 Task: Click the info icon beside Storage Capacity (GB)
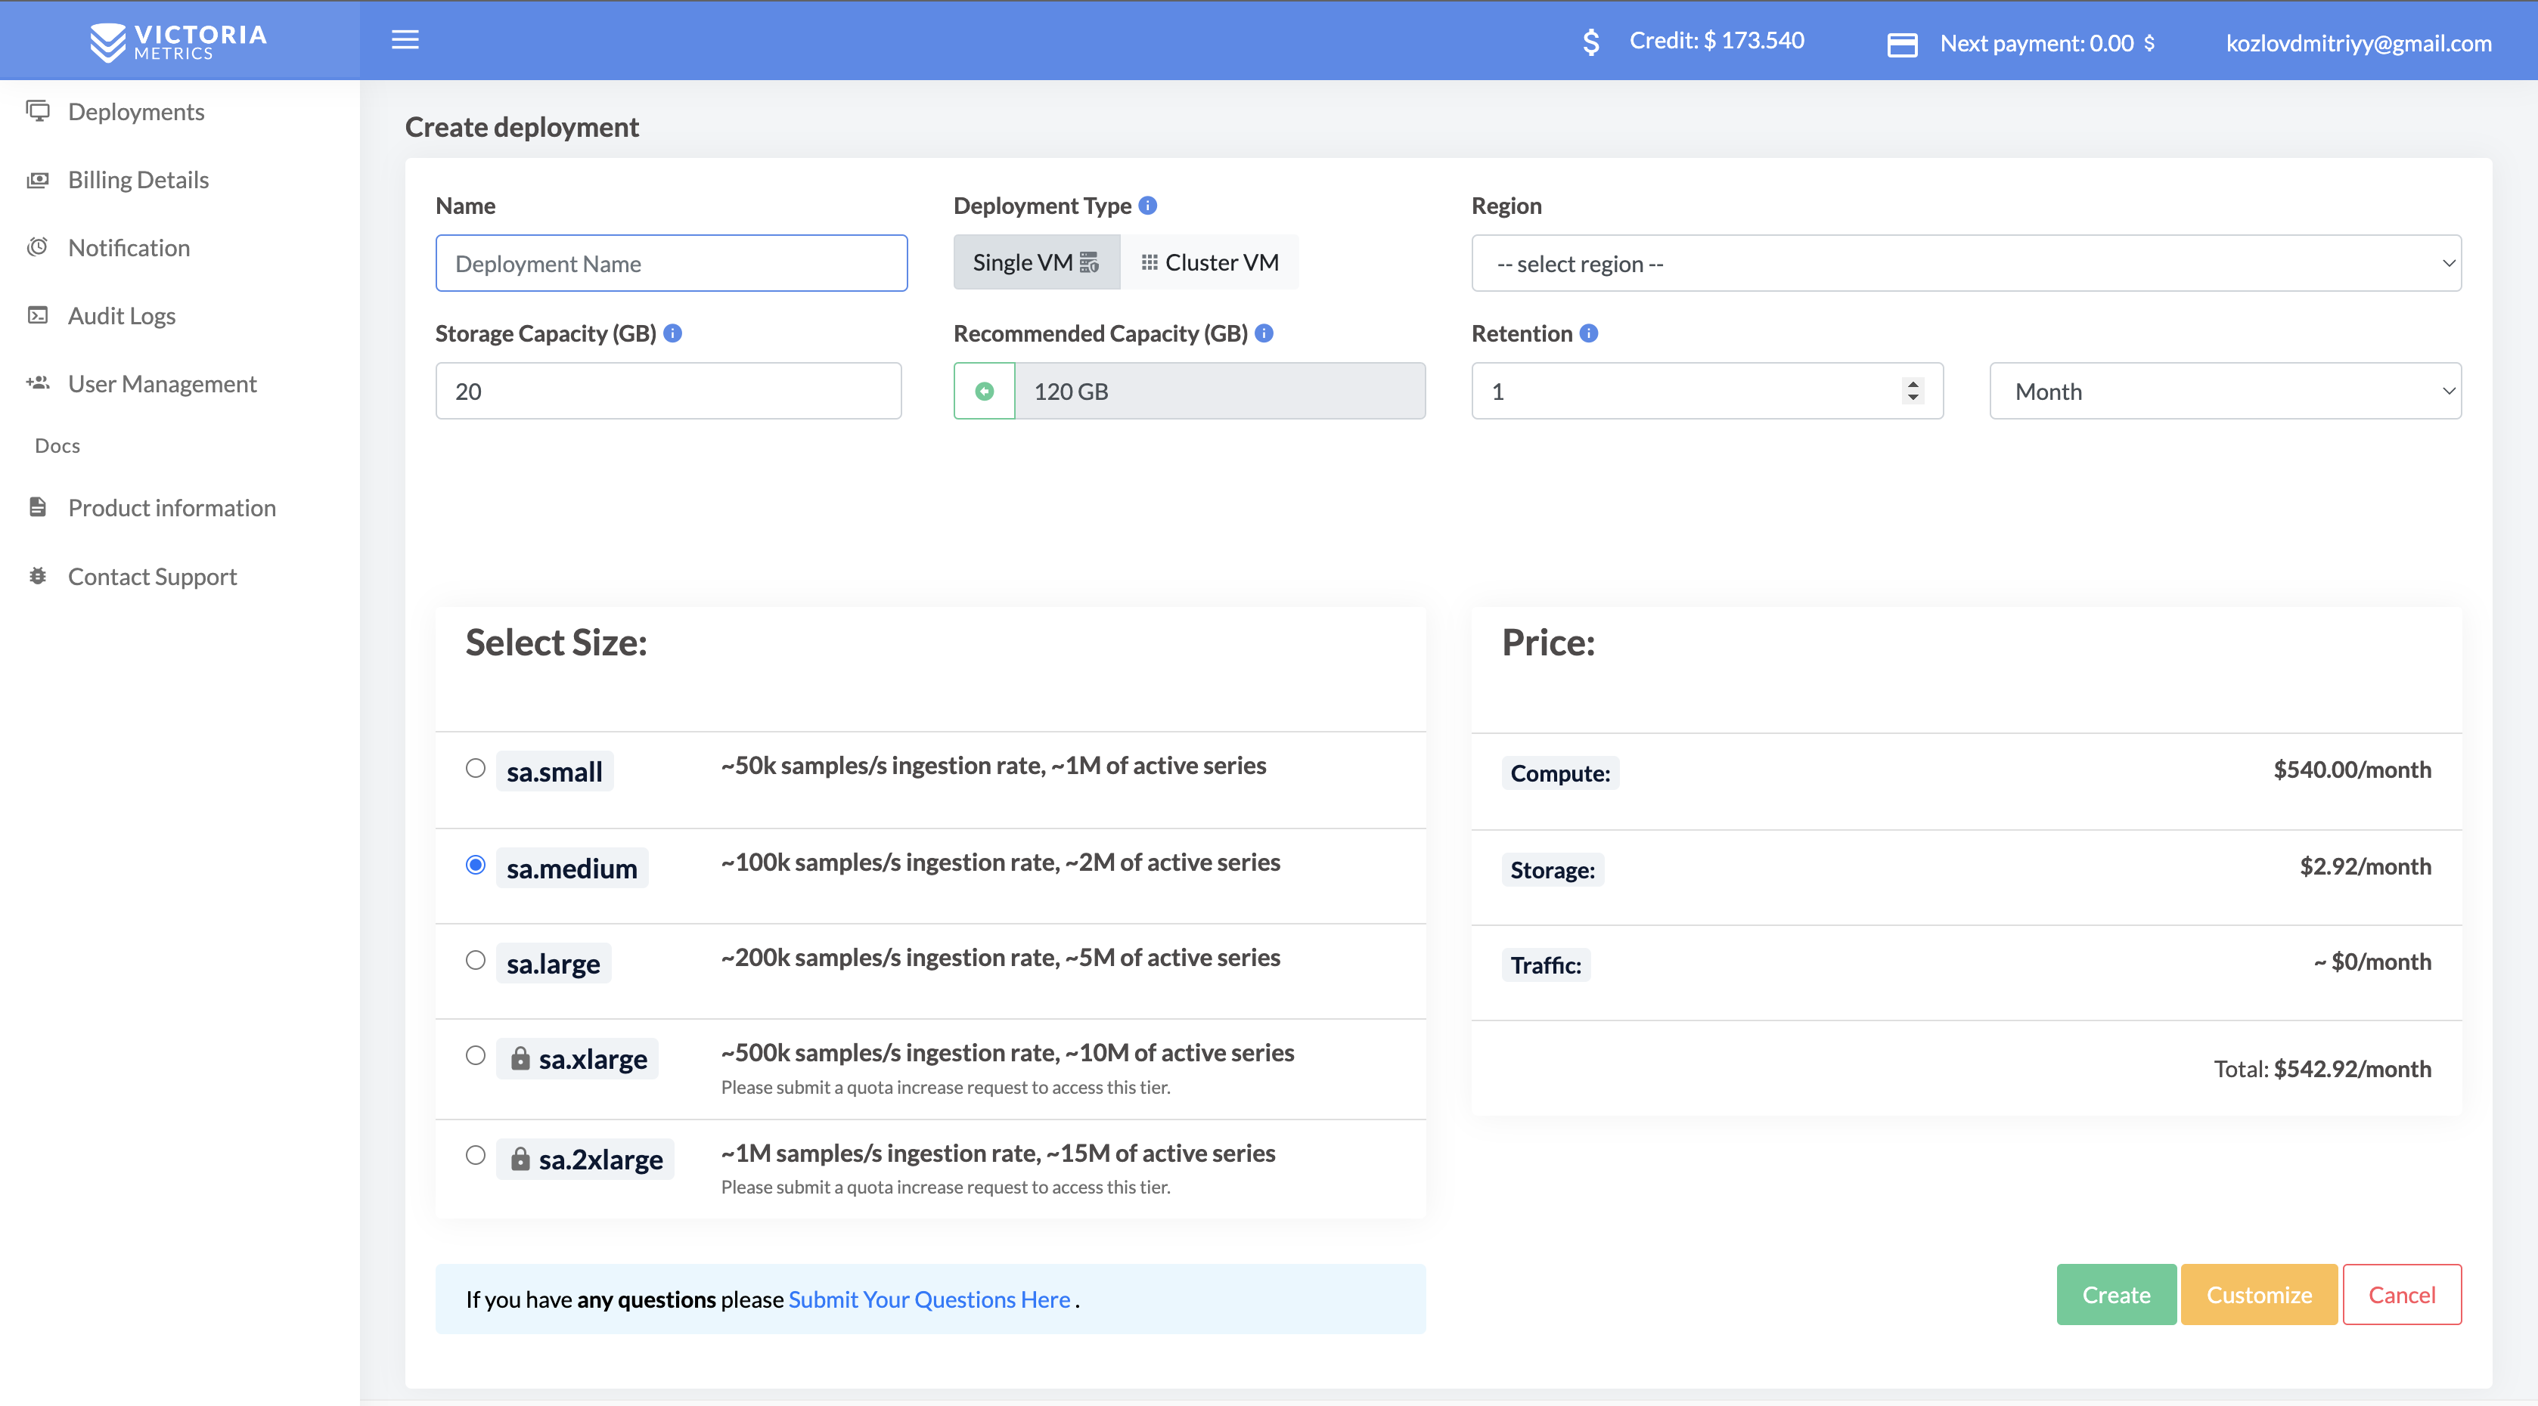coord(673,333)
